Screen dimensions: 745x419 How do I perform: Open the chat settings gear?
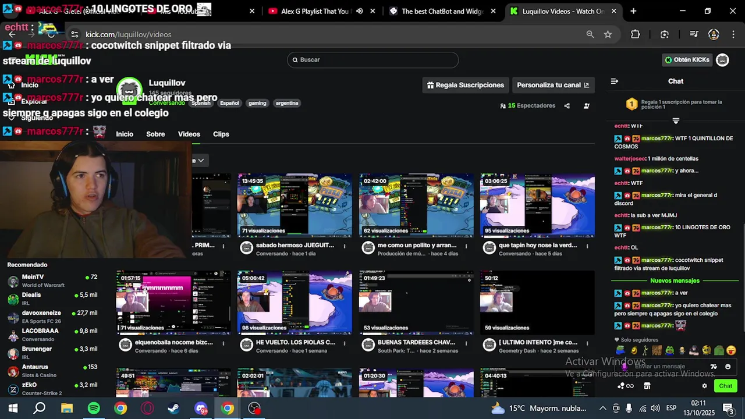click(x=704, y=386)
